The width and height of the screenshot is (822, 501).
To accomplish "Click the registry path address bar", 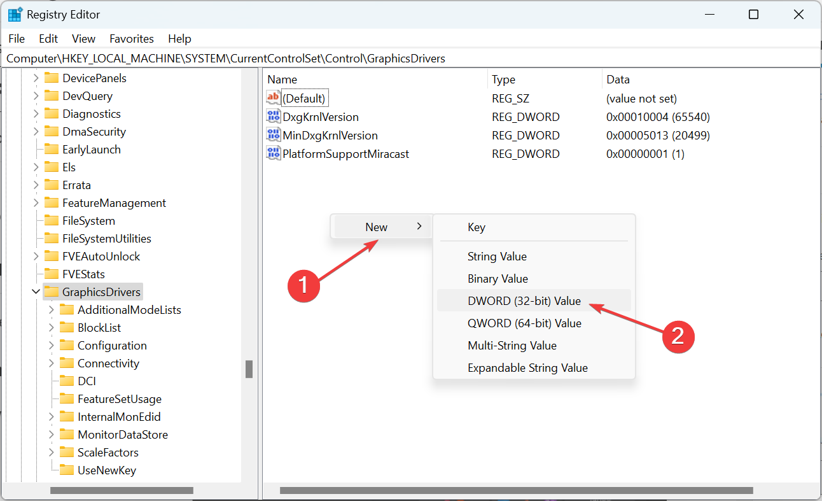I will [411, 58].
